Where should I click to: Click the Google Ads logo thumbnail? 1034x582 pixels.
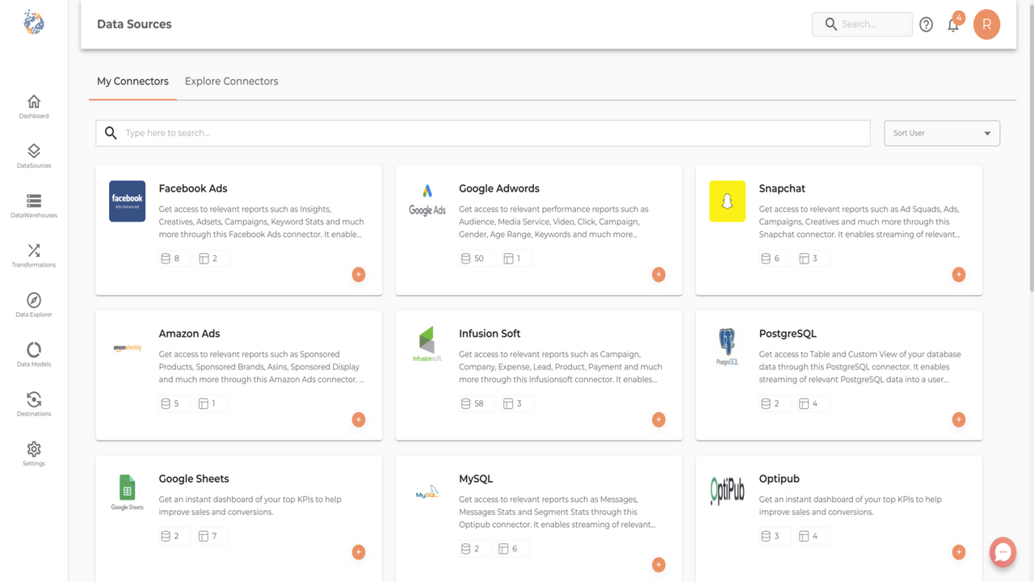[x=427, y=201]
